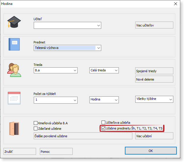Tick the Zdieľané učebne checkbox
Viewport: 184px width, 162px height.
[x=35, y=128]
